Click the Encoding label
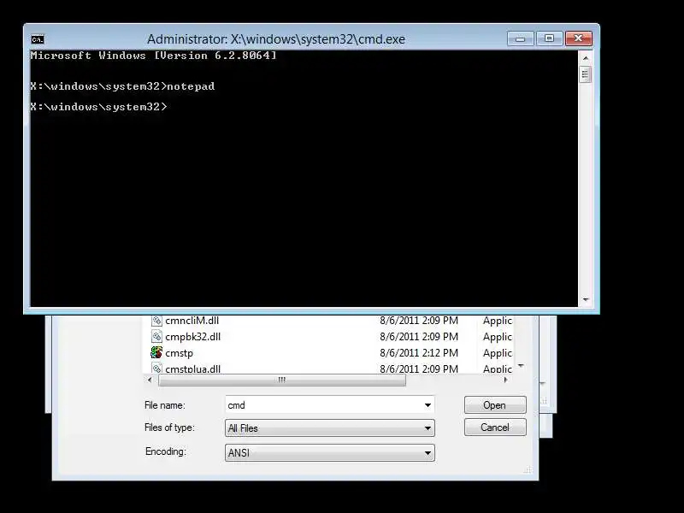Screen dimensions: 684x513 [x=166, y=451]
